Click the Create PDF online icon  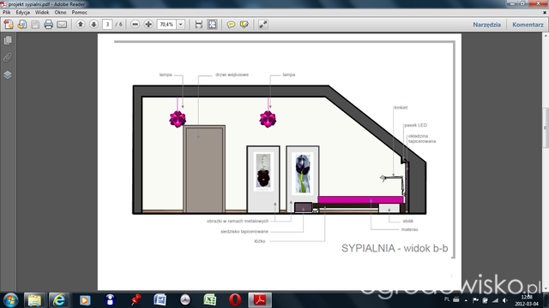[x=9, y=25]
